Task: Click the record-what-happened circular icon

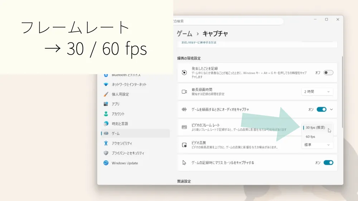Action: tap(184, 72)
